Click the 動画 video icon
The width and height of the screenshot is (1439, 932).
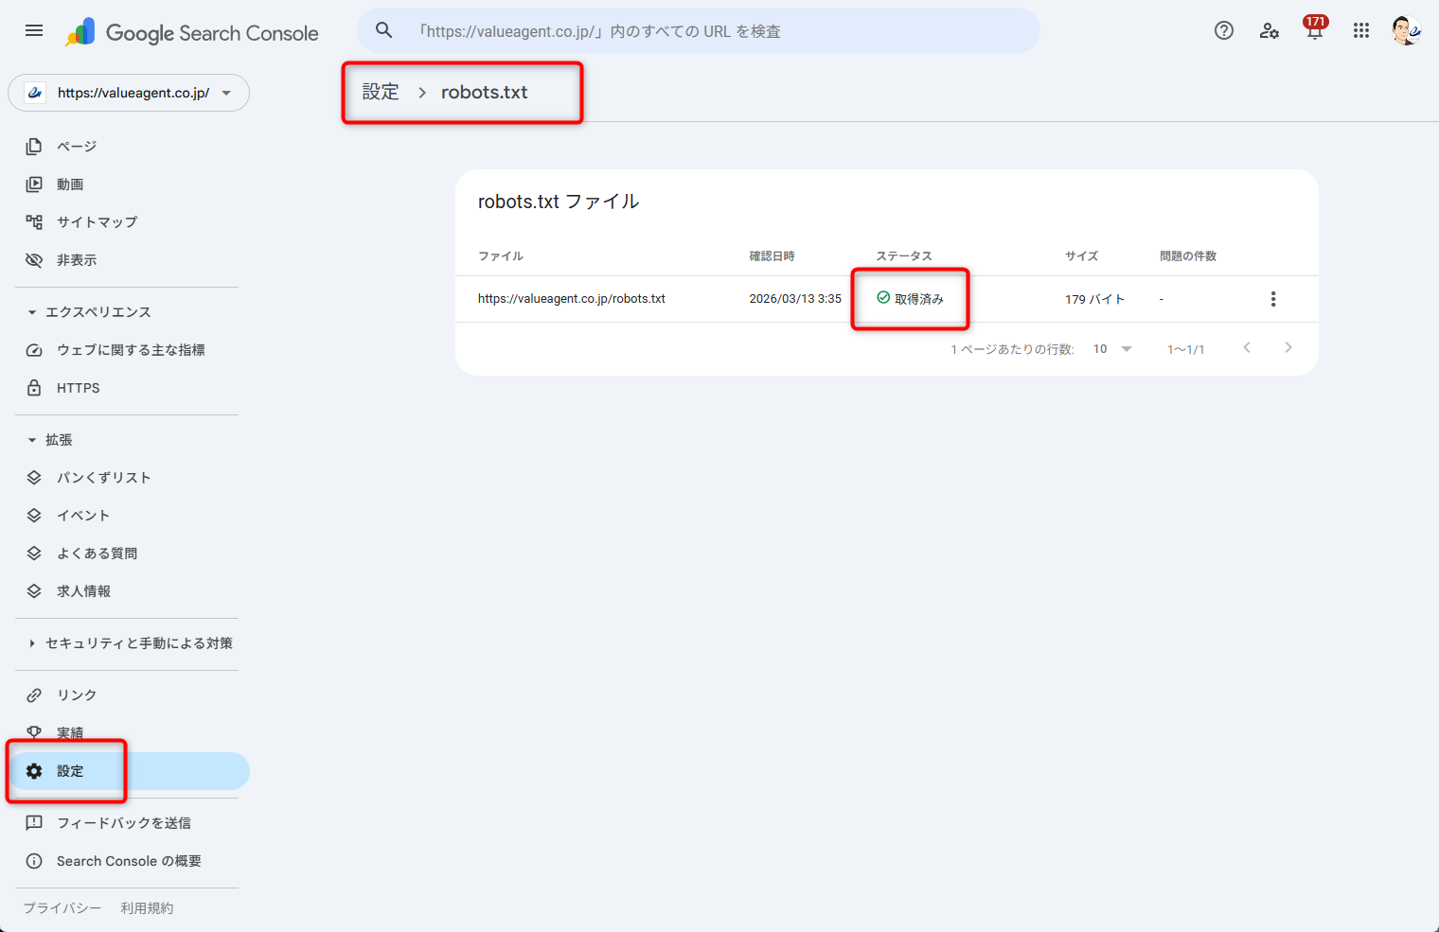[34, 184]
